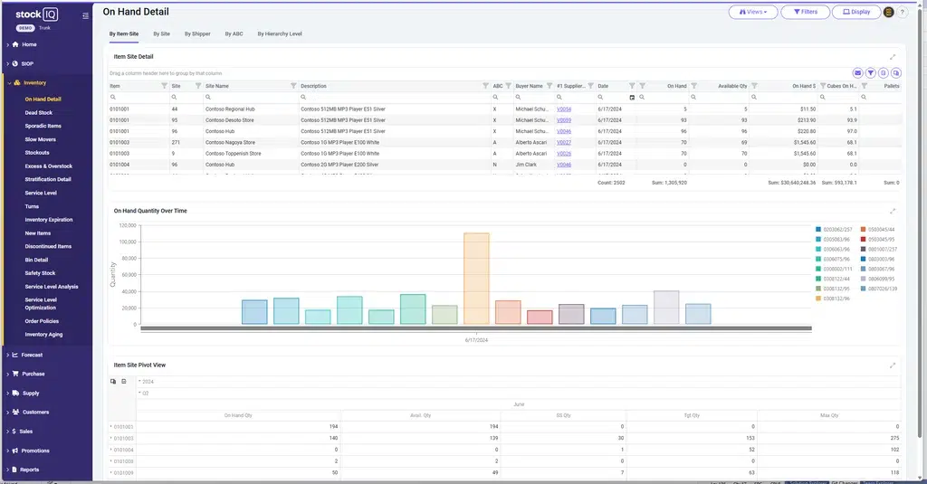Click the copy icon above the grid
This screenshot has width=927, height=484.
pos(895,72)
